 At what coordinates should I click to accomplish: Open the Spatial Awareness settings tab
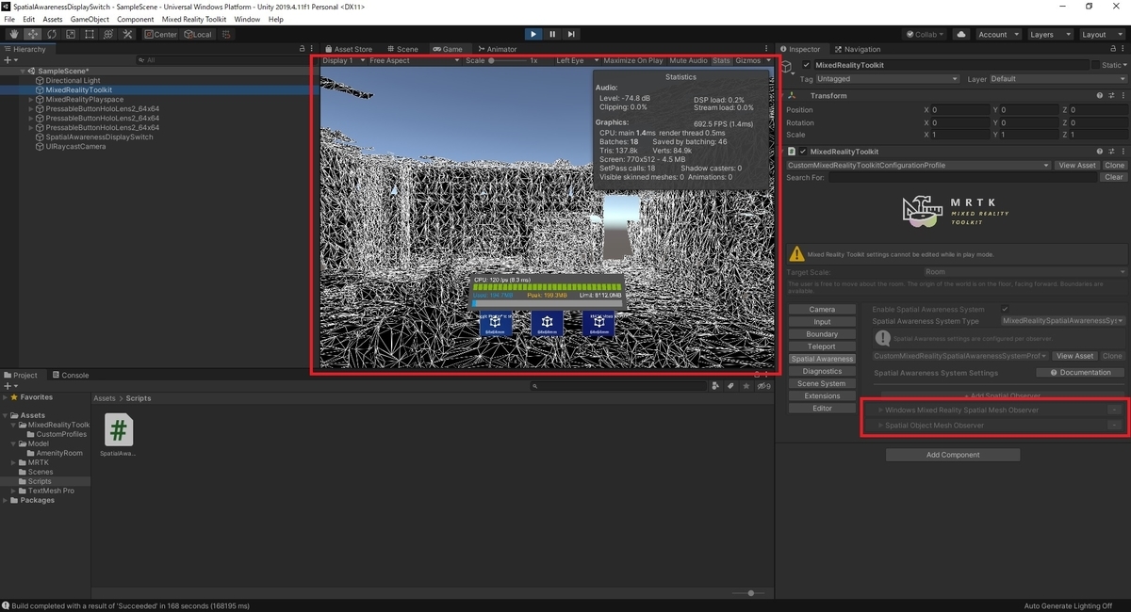click(x=822, y=359)
